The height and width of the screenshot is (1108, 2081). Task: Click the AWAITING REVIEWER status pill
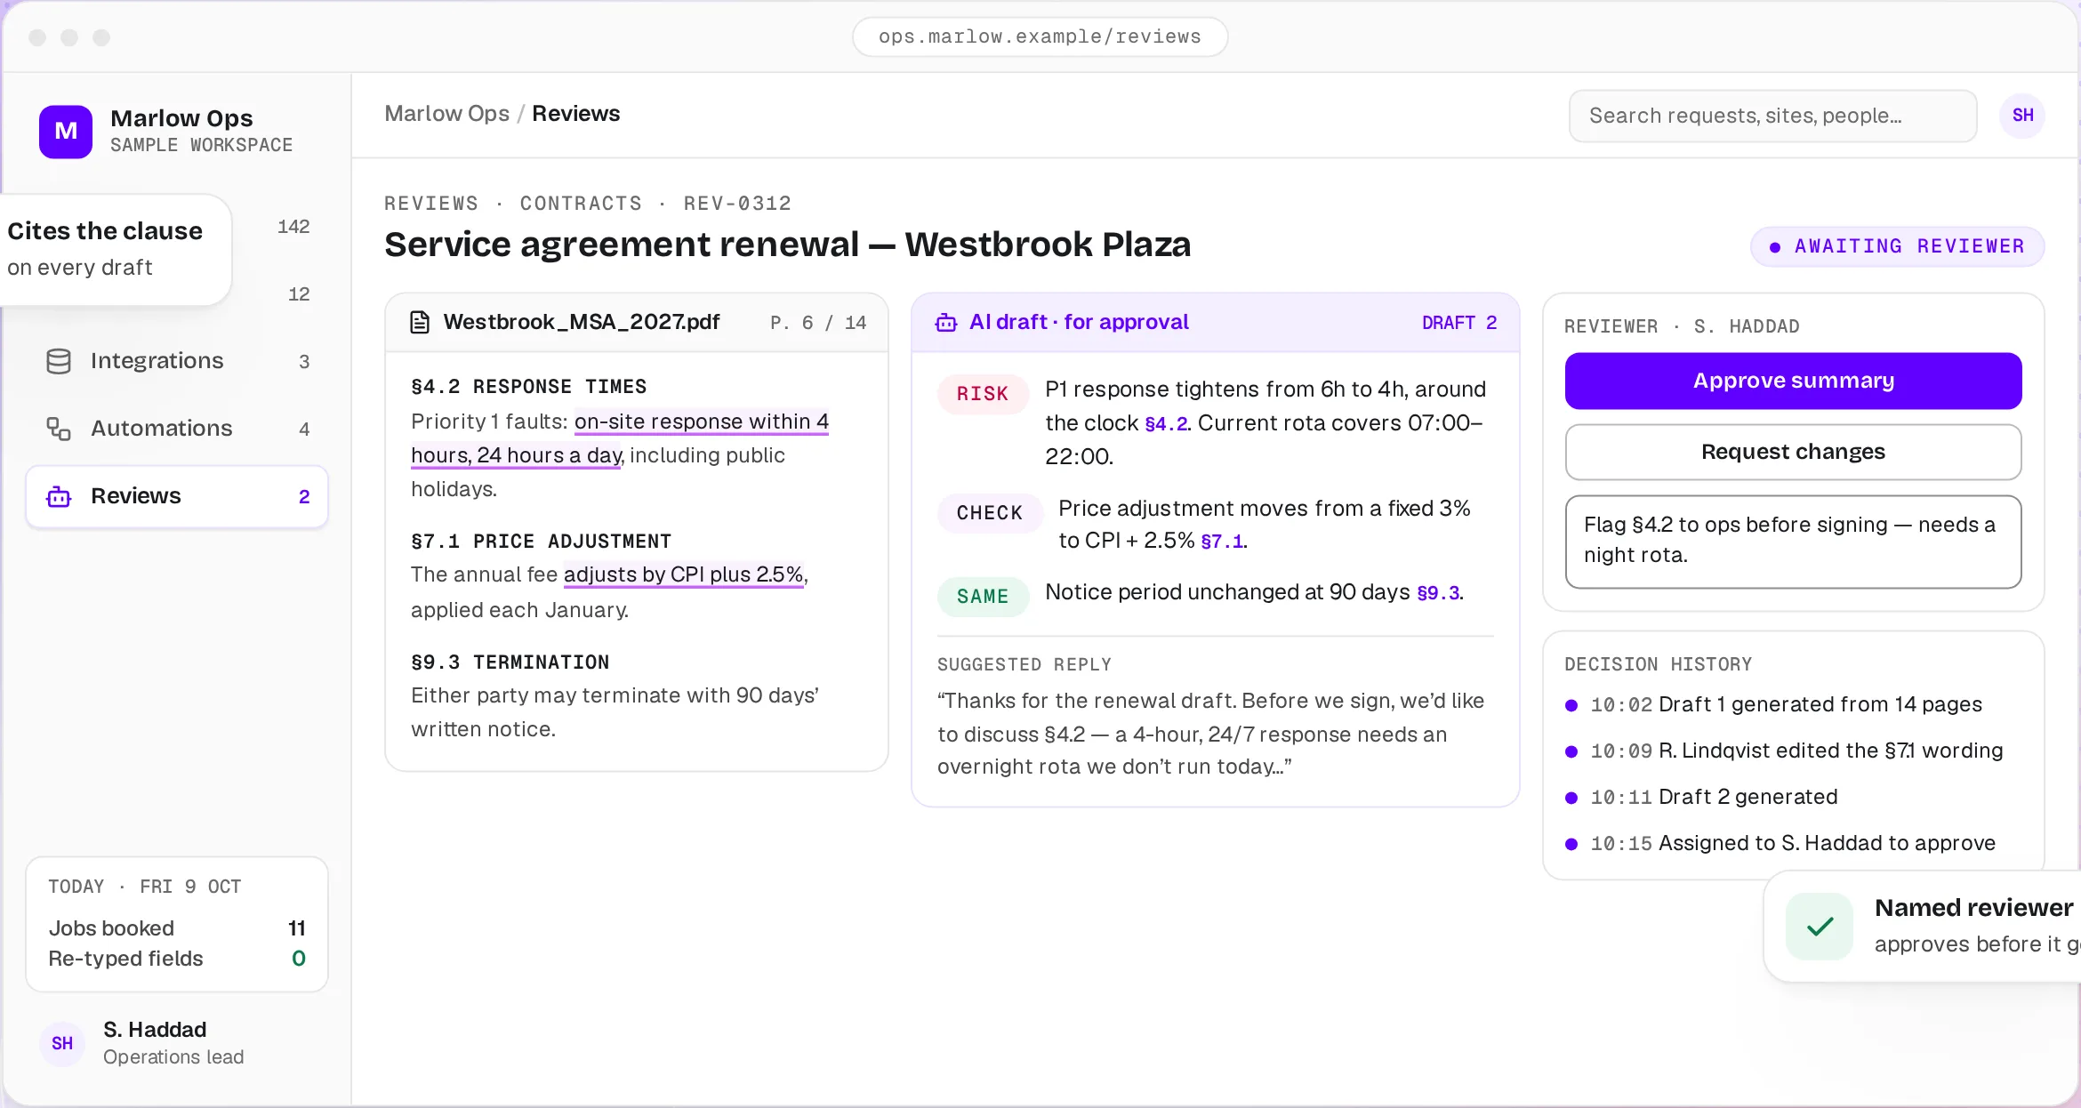(1897, 246)
